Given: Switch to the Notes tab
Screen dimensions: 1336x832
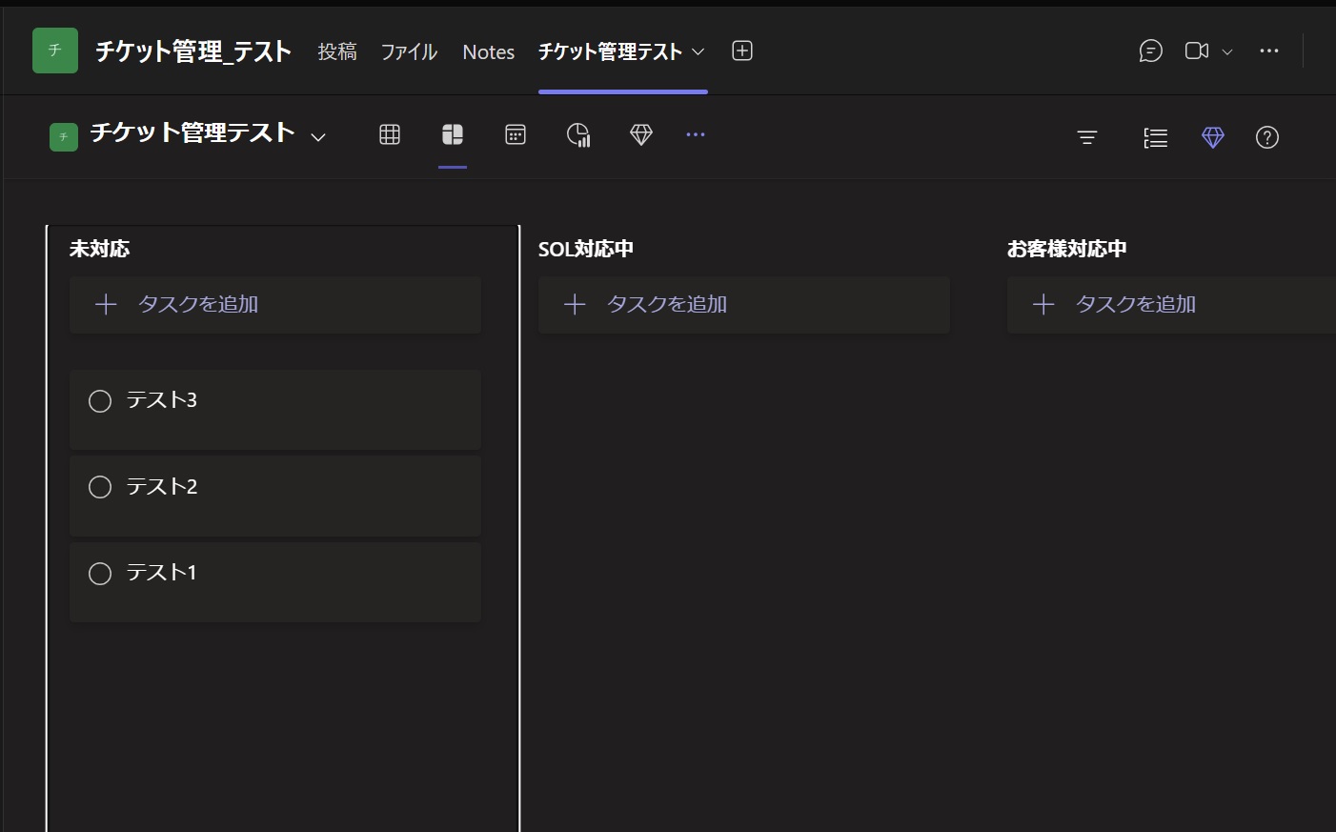Looking at the screenshot, I should point(489,52).
